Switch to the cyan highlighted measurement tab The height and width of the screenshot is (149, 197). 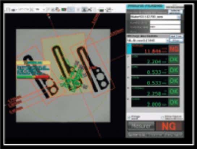145,6
